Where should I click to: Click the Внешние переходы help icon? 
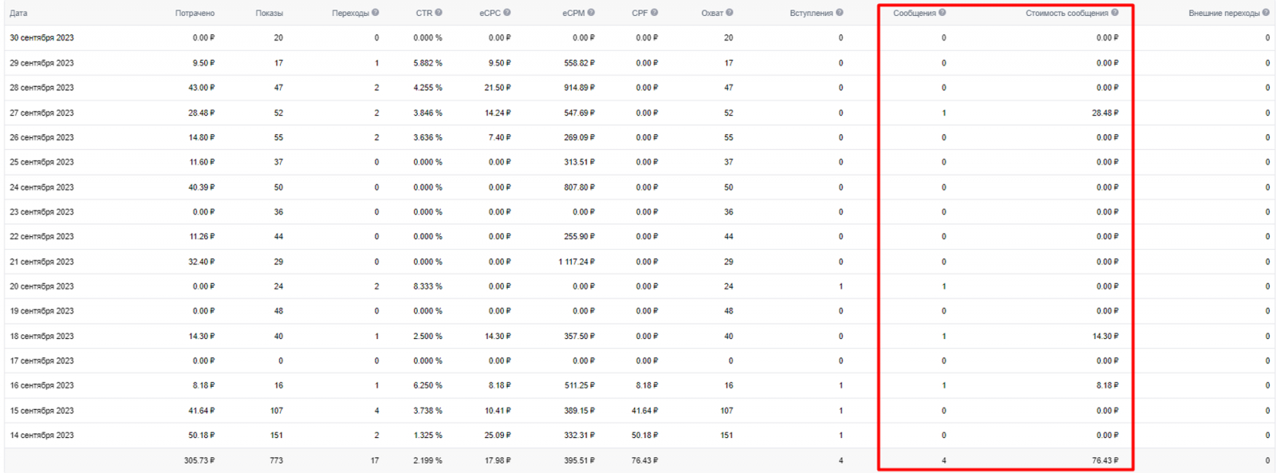tap(1266, 13)
